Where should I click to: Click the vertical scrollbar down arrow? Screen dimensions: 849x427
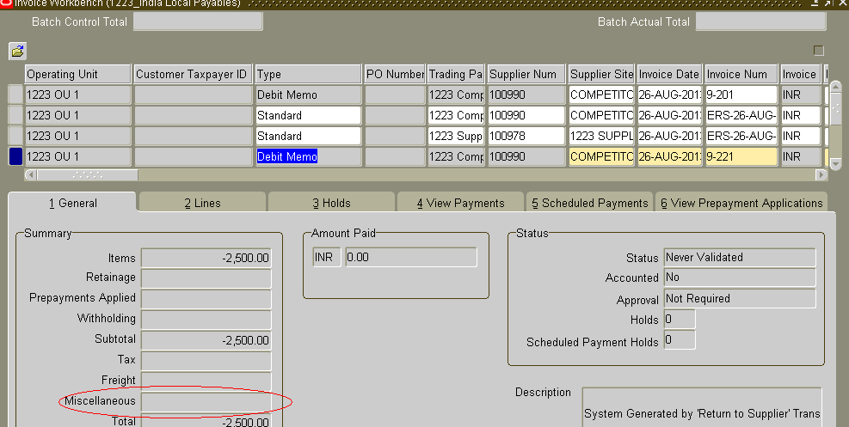click(835, 163)
